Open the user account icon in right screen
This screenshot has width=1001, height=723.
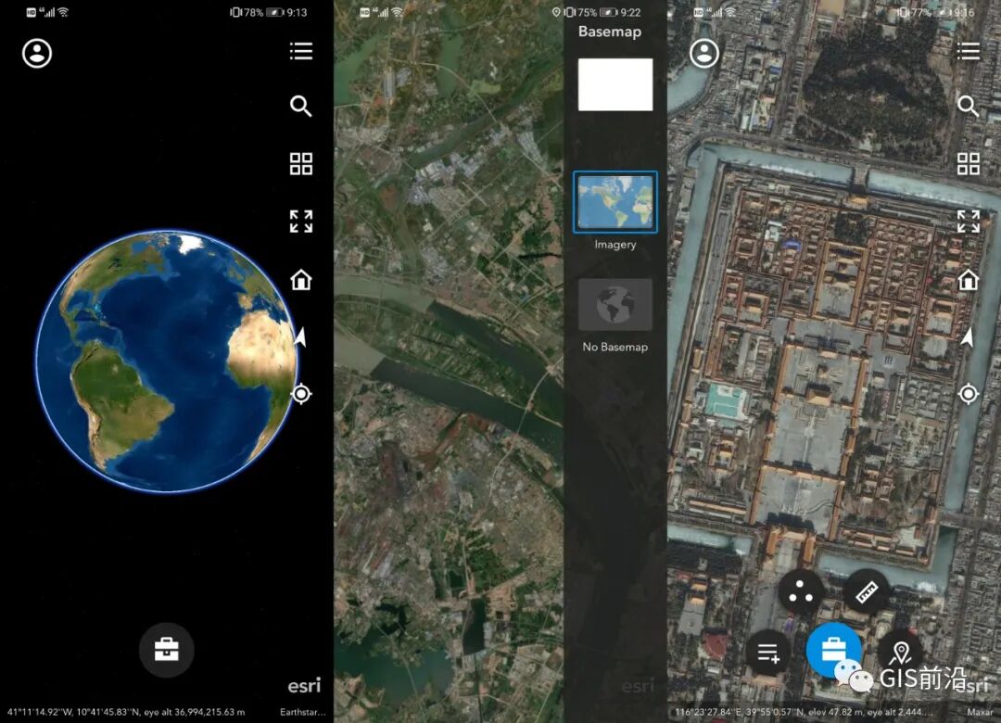[x=704, y=54]
